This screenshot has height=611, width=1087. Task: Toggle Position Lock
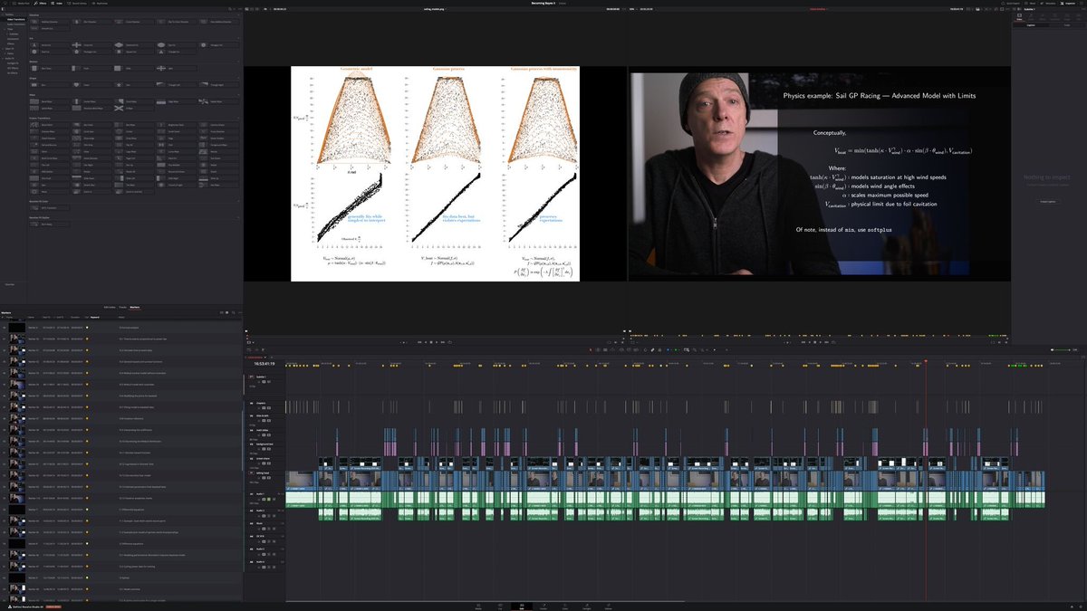pyautogui.click(x=659, y=349)
